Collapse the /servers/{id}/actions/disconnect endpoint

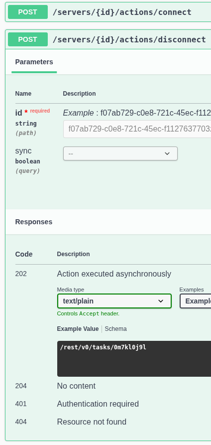pyautogui.click(x=129, y=39)
